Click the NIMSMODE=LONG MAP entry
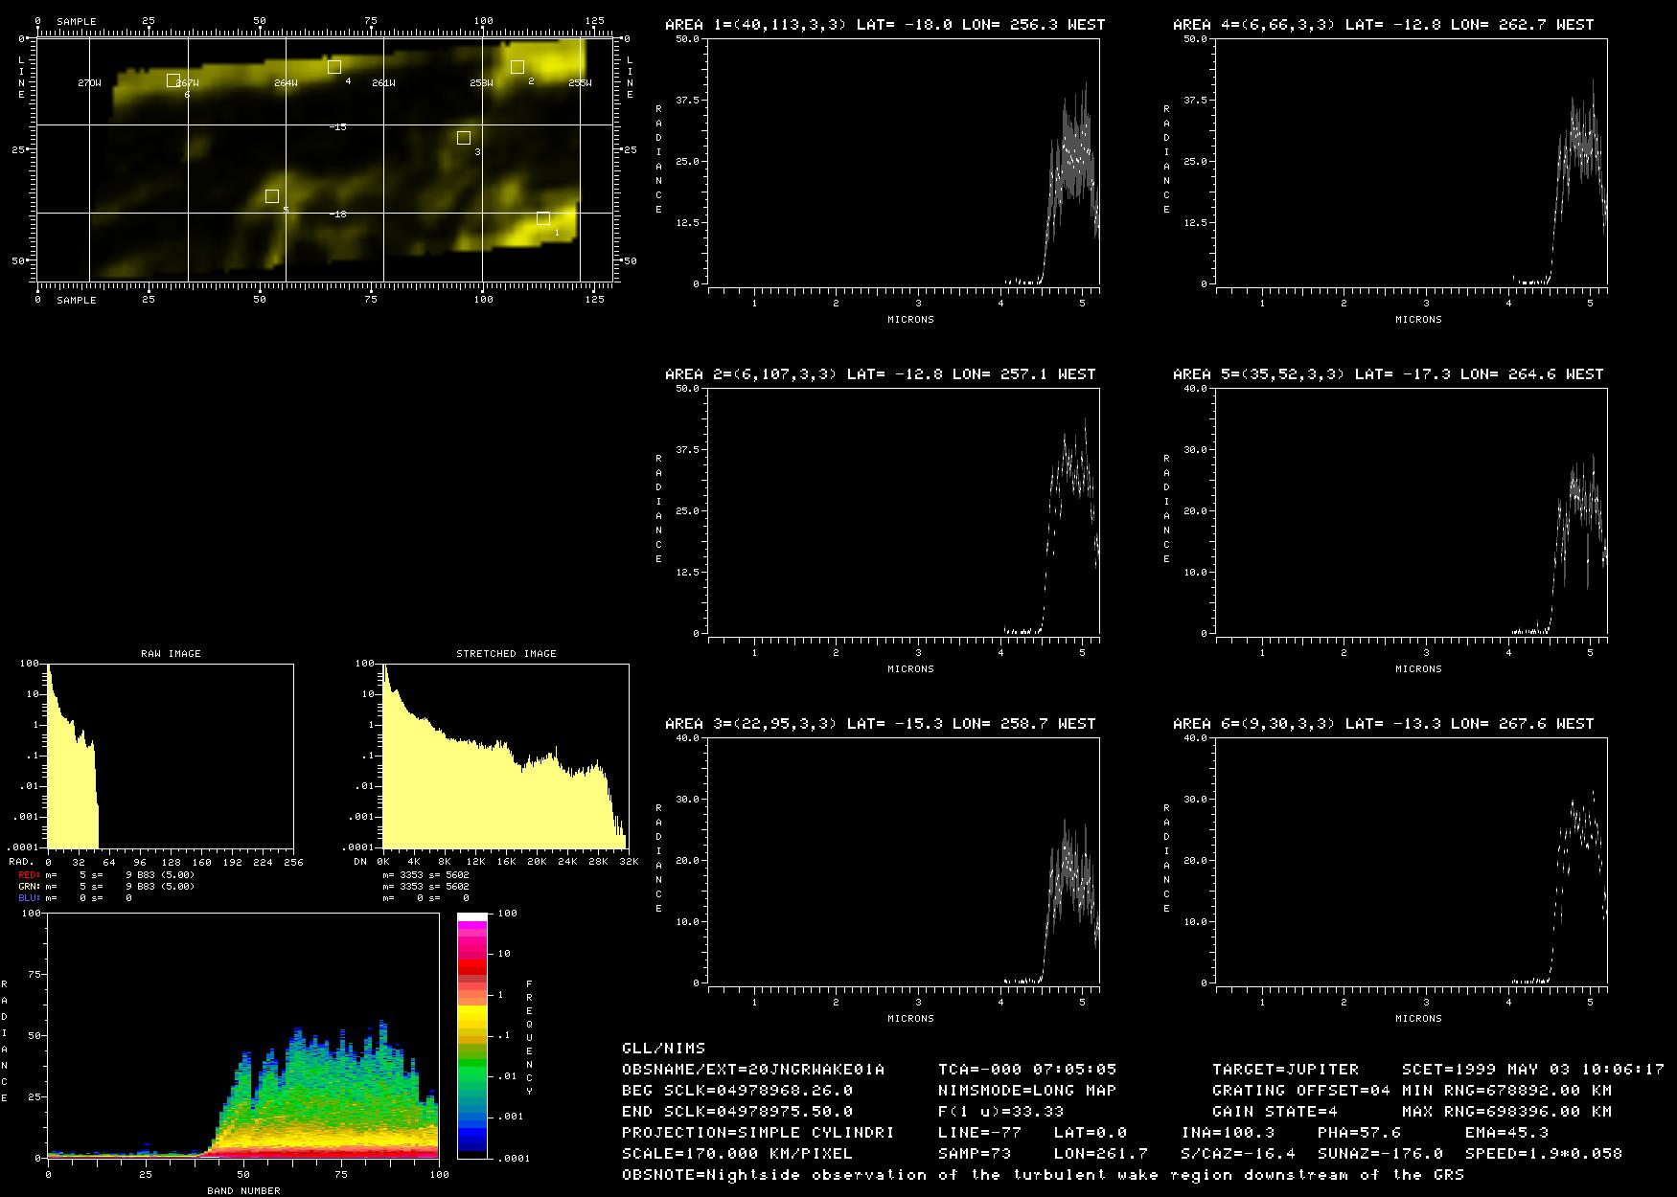 pyautogui.click(x=1027, y=1090)
